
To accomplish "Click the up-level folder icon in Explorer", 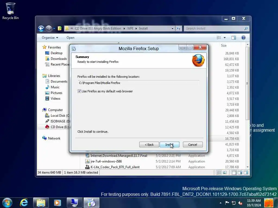I will [x=60, y=28].
